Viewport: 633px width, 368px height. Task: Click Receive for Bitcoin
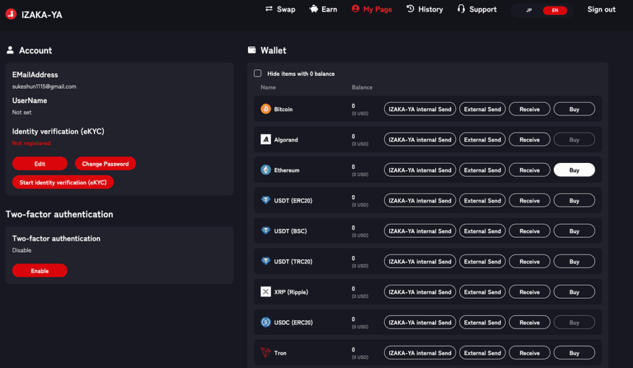(x=529, y=109)
